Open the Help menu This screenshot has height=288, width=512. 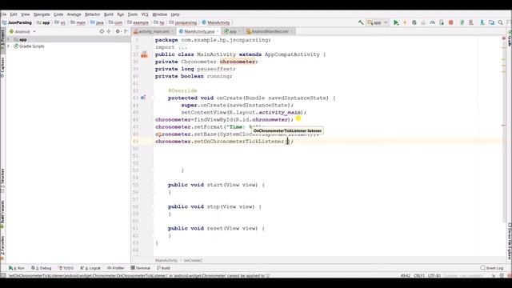pyautogui.click(x=175, y=14)
